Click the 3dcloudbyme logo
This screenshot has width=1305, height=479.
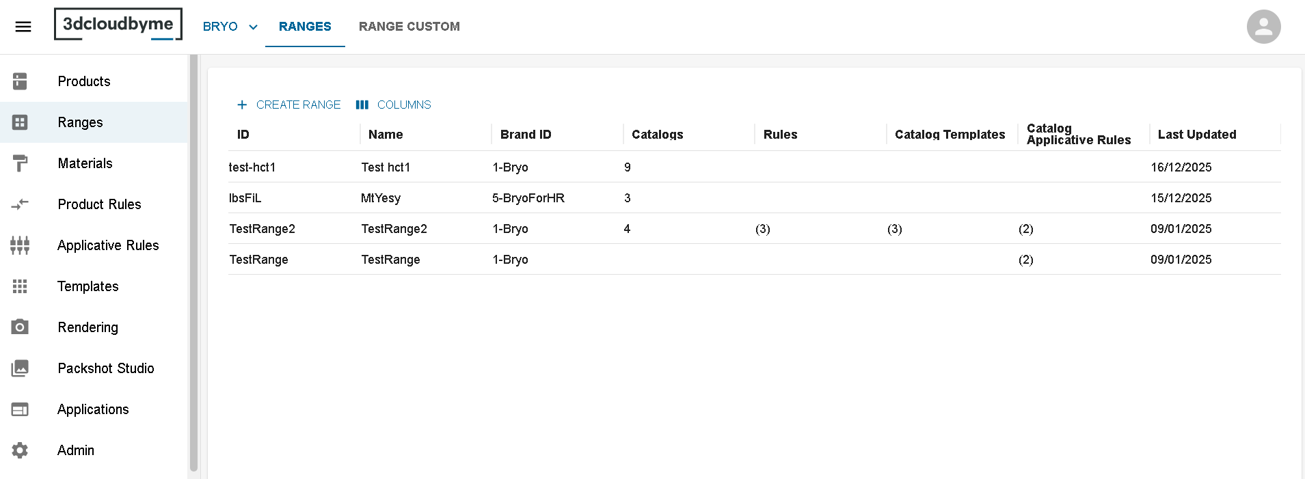pos(118,25)
